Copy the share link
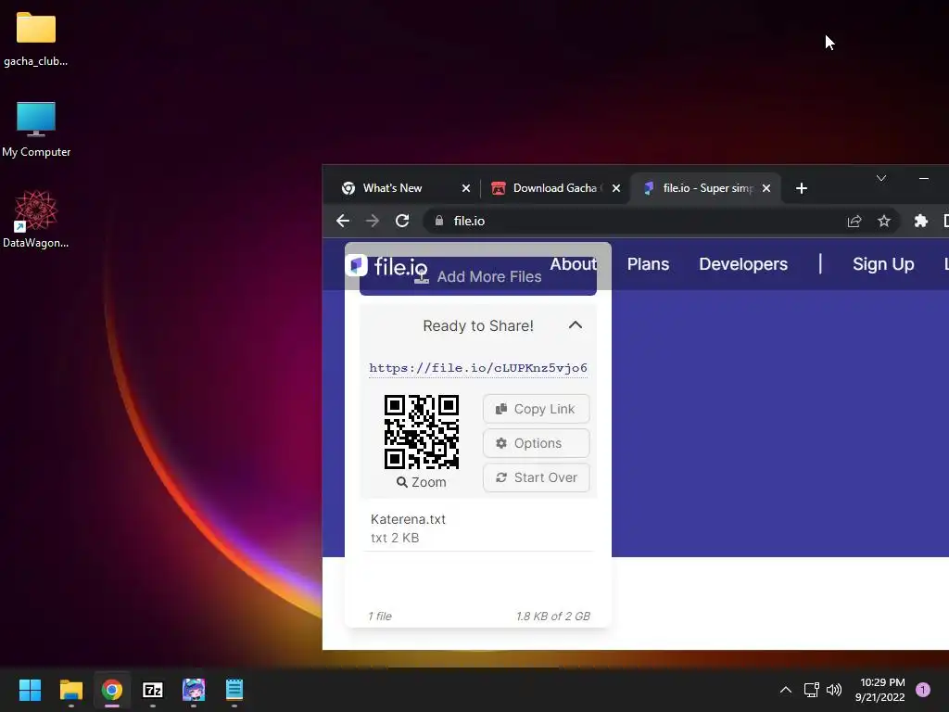This screenshot has height=712, width=949. point(537,409)
